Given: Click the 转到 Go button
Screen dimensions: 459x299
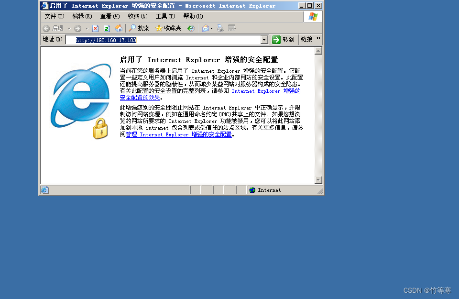Looking at the screenshot, I should [283, 40].
